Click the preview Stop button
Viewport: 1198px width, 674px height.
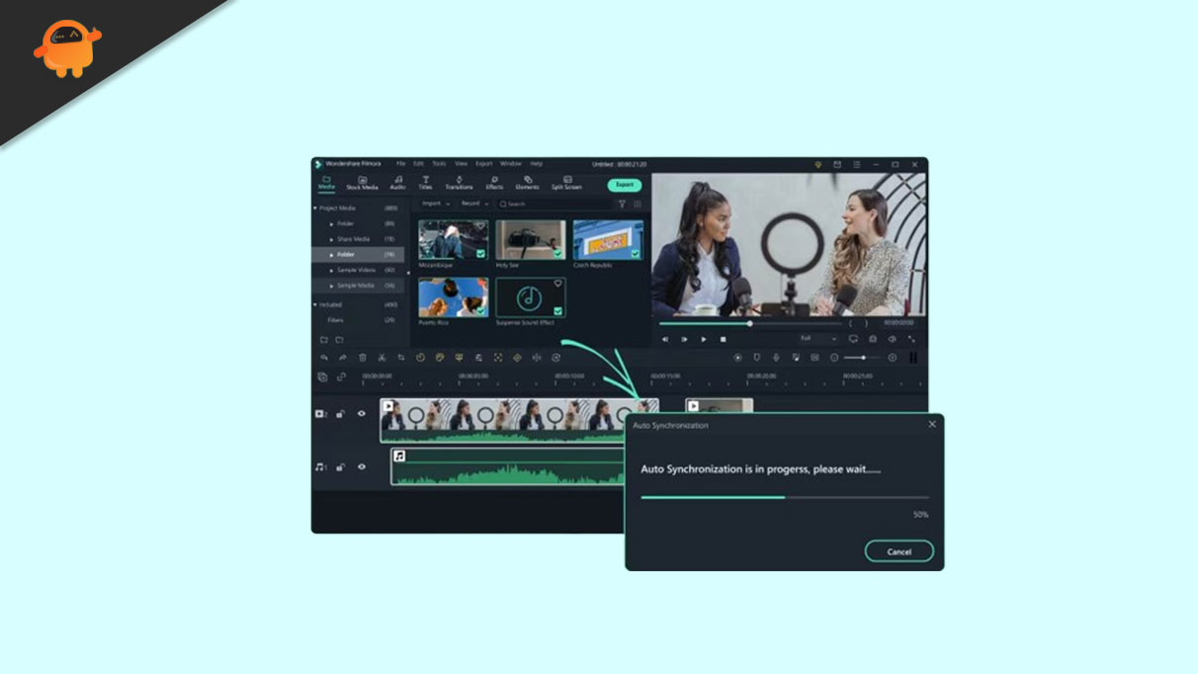point(723,339)
